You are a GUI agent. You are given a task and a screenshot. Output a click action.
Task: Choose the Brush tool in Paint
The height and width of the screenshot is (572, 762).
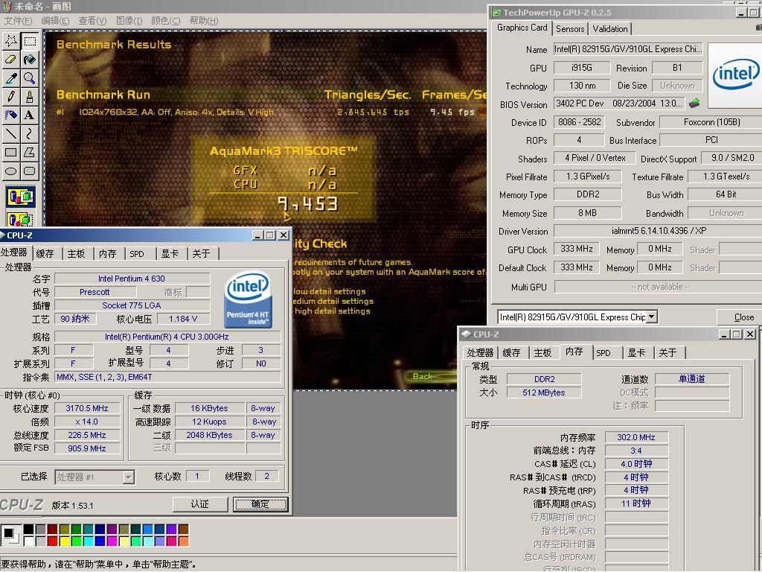click(30, 96)
